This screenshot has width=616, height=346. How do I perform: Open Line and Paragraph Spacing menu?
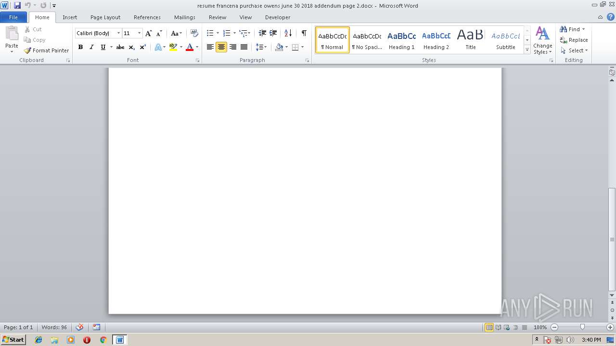click(261, 47)
